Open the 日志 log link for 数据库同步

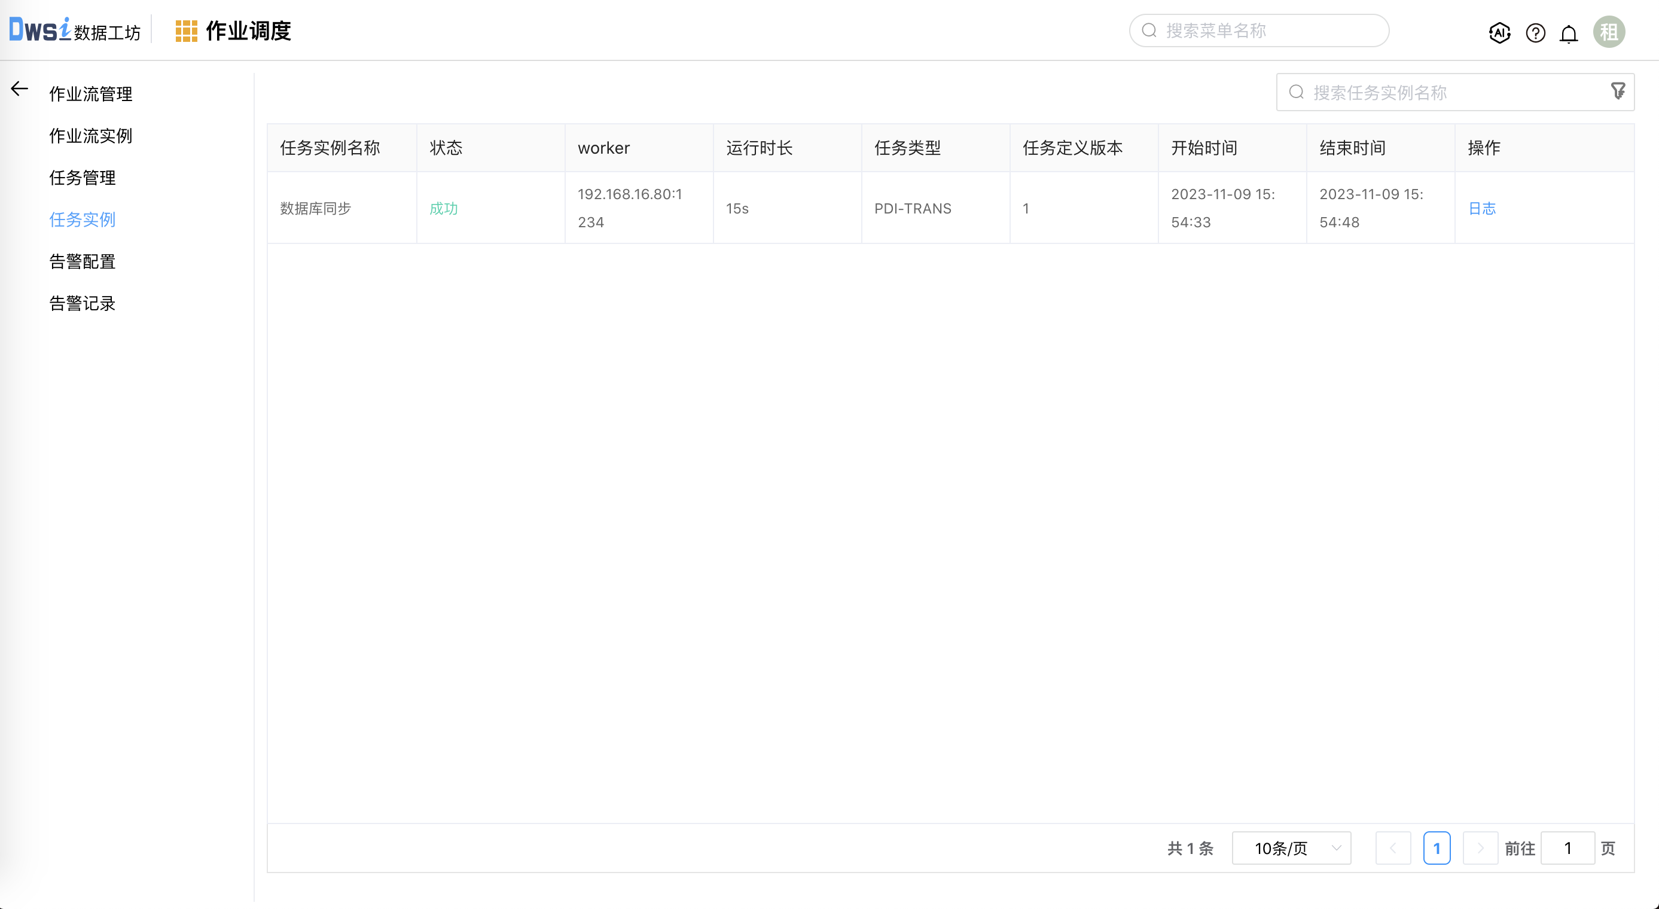click(1482, 208)
